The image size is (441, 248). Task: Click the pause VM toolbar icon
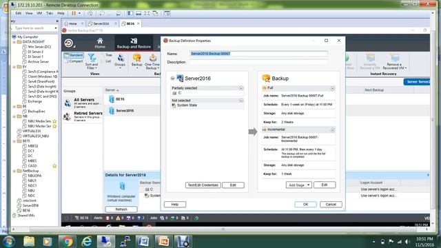[x=74, y=13]
